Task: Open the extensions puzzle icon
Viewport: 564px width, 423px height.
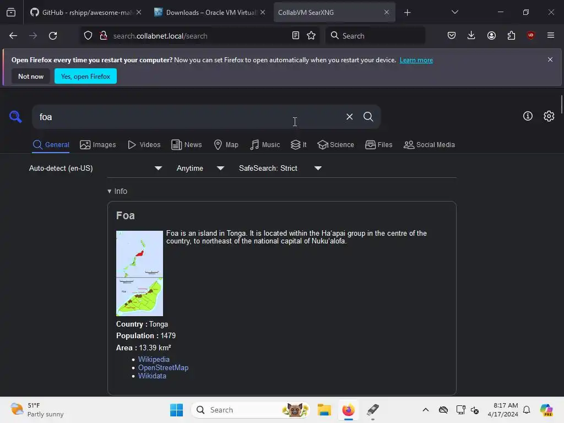Action: (x=511, y=35)
